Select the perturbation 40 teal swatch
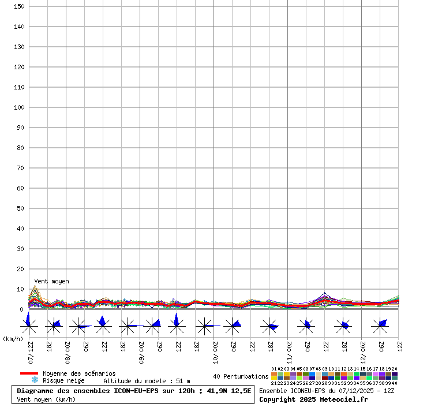 (x=395, y=379)
